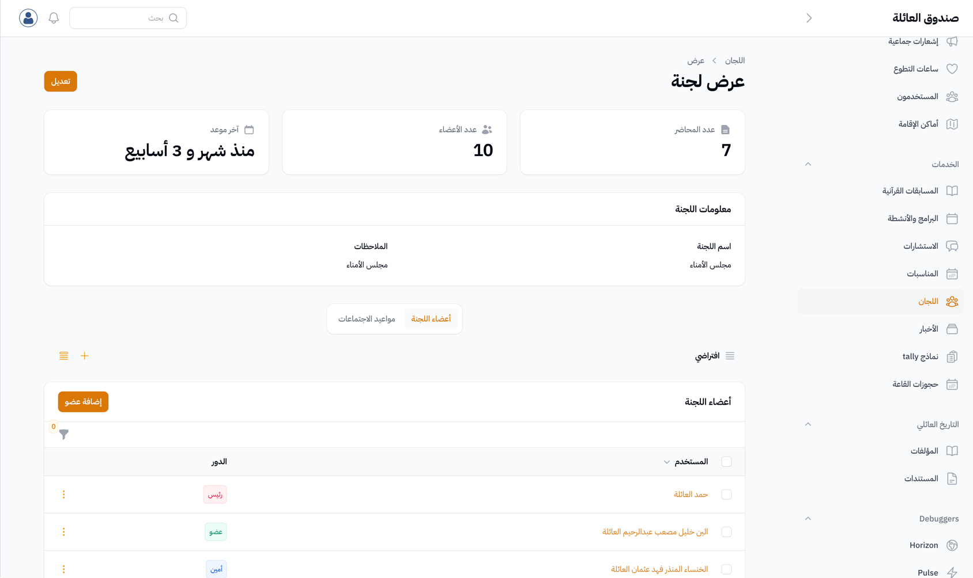Click the ساعات التطوع heart icon
This screenshot has height=578, width=973.
(x=952, y=69)
